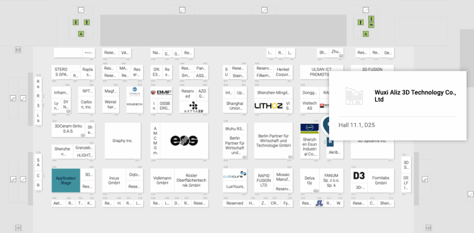Select the Graphy Inc. booth

122,141
